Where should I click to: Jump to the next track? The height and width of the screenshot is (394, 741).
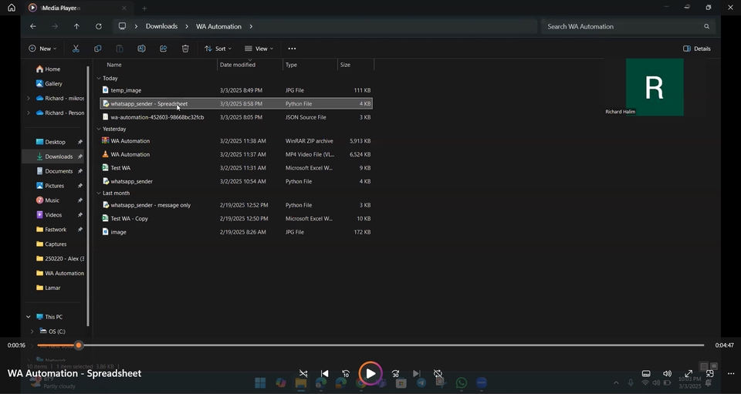pyautogui.click(x=416, y=374)
